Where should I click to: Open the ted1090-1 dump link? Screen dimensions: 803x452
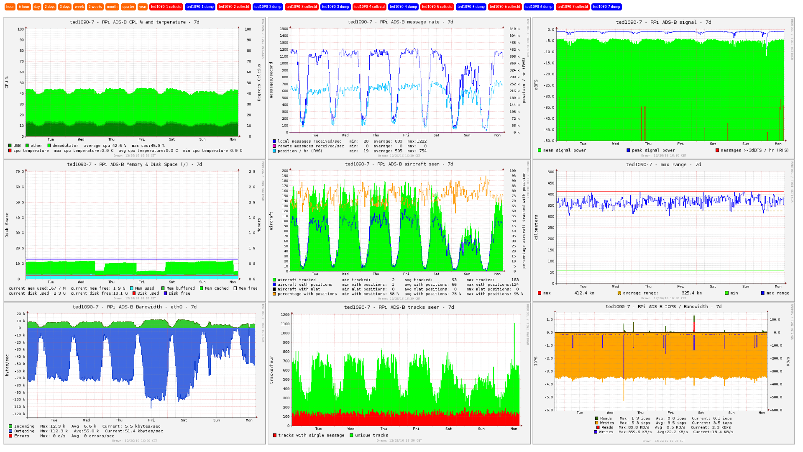pos(200,7)
